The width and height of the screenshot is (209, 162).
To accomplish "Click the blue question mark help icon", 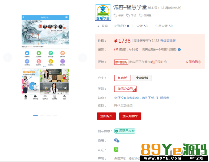I will pos(179,49).
